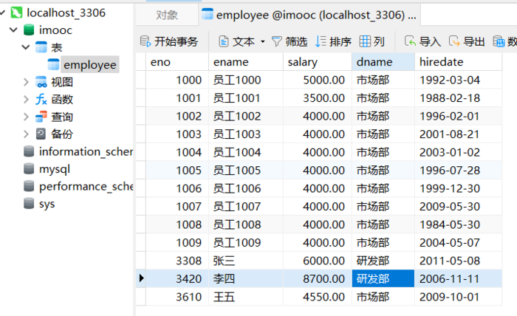Viewport: 517px width, 316px height.
Task: Click the Columns (列) grid icon
Action: click(x=365, y=42)
